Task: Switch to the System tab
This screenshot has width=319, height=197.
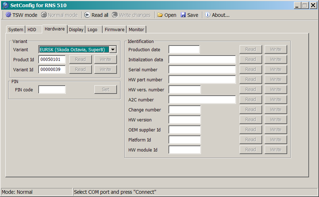Action: click(15, 29)
